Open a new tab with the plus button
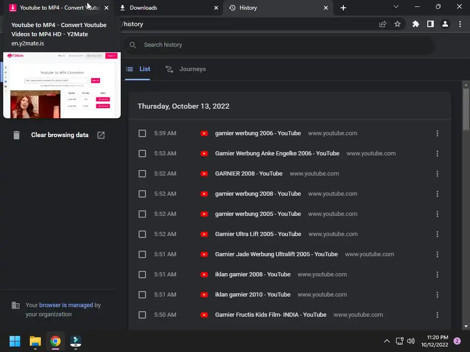Image resolution: width=470 pixels, height=352 pixels. click(343, 8)
